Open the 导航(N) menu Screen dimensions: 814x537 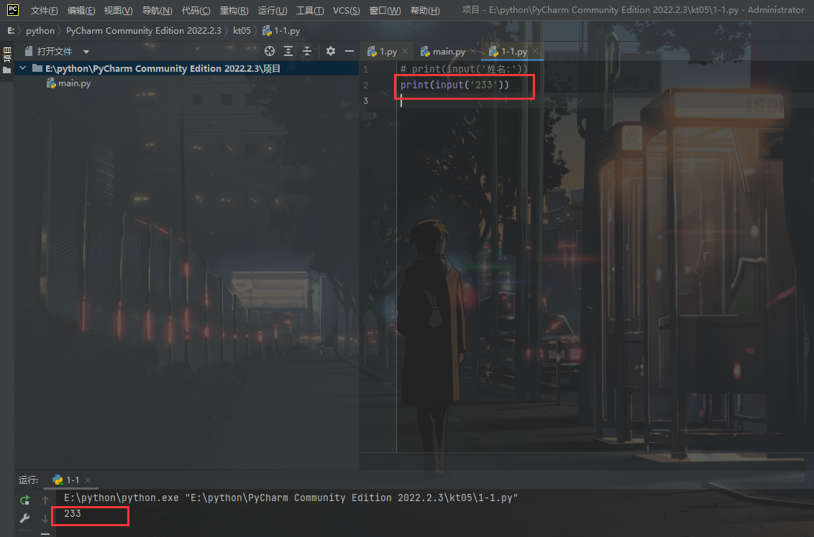[x=157, y=10]
